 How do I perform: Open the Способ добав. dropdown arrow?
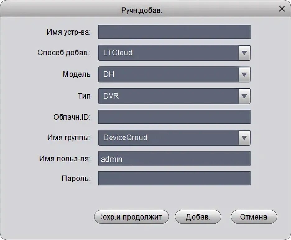tap(244, 53)
